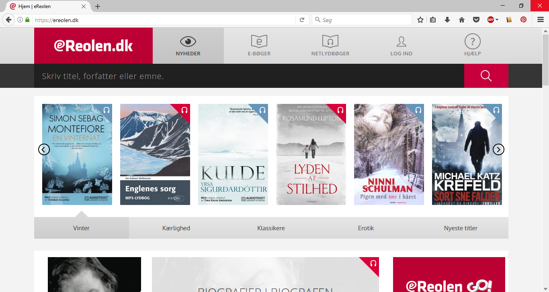Open the Hjælp page
Viewport: 549px width, 292px height.
473,46
